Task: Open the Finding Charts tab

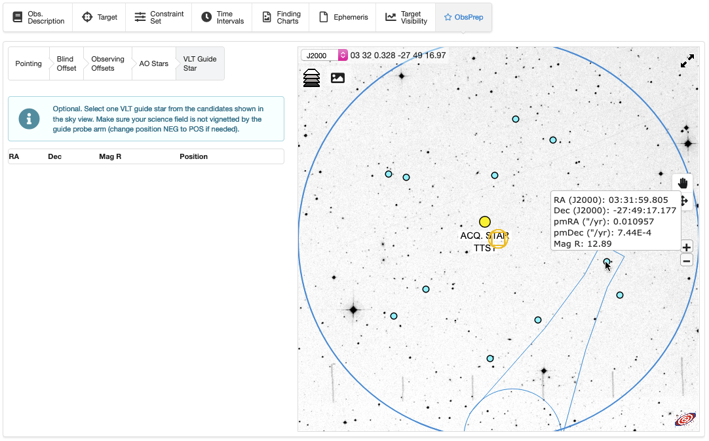Action: (281, 18)
